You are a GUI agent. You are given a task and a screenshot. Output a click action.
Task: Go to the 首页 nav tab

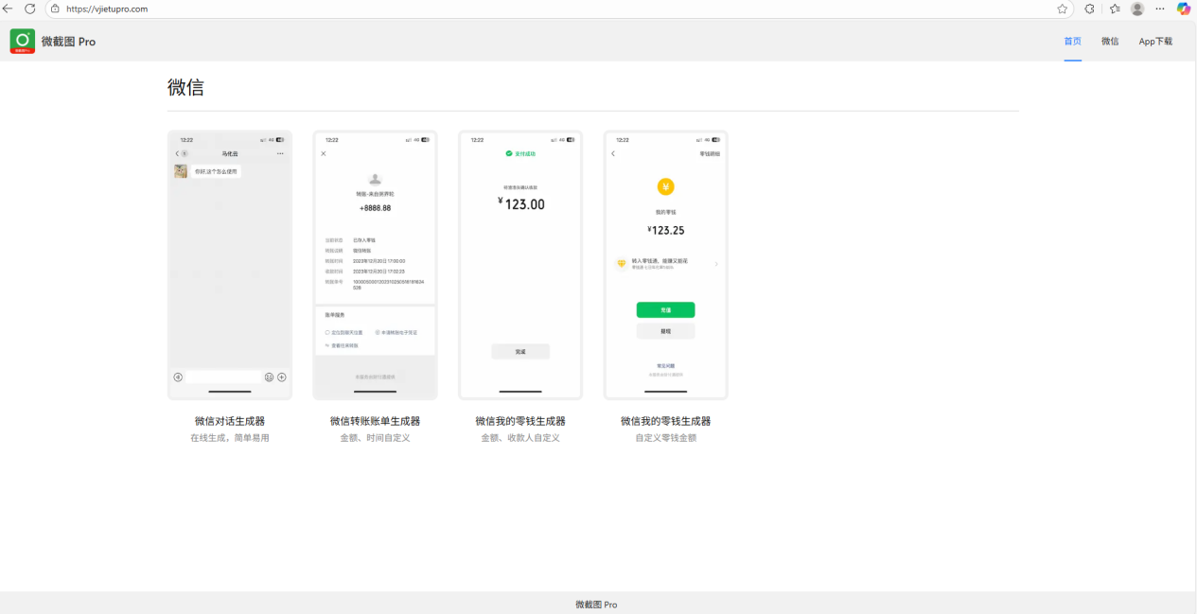tap(1072, 42)
